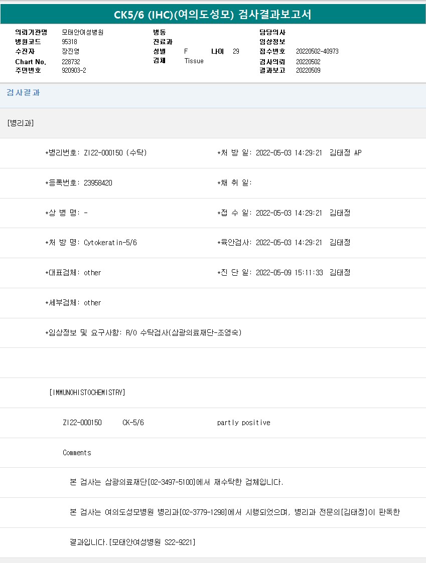
Task: Click clinical info line R/O 수탁검사(삼광의료재단-조영숙)
Action: (144, 333)
